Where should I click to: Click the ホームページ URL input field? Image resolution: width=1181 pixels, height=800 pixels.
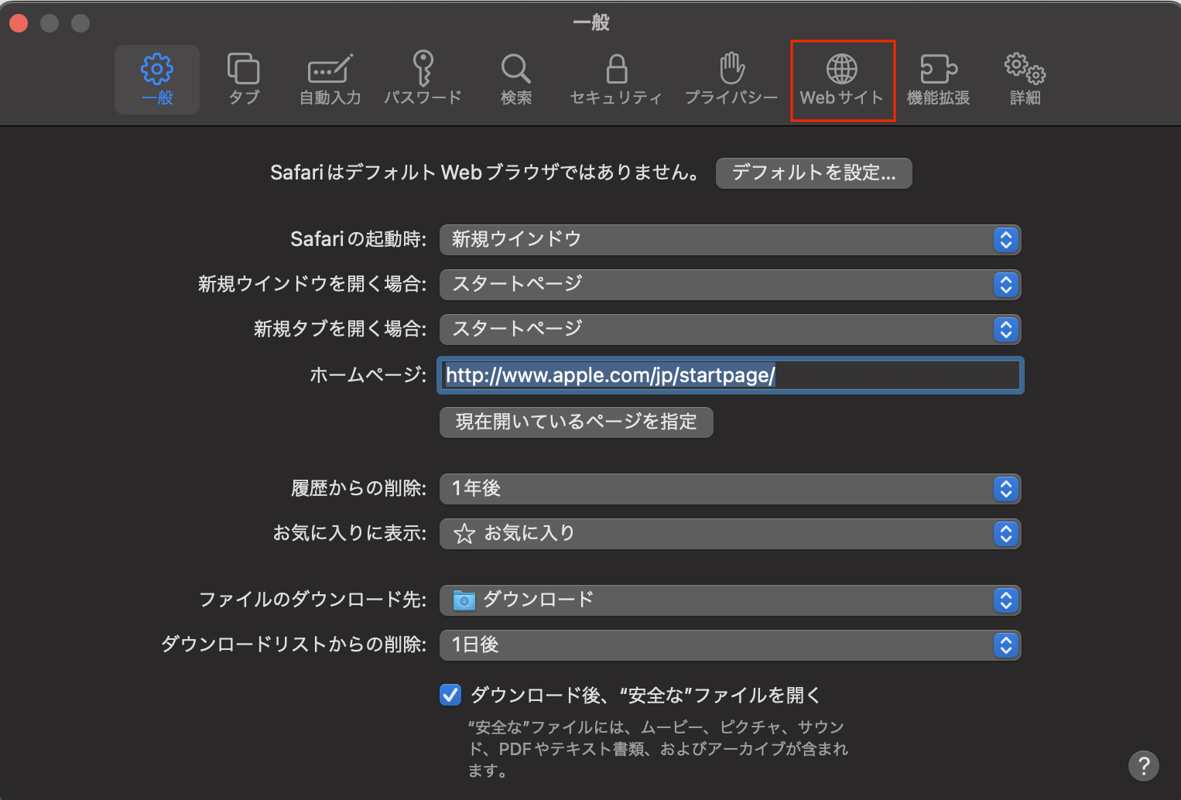[x=731, y=375]
